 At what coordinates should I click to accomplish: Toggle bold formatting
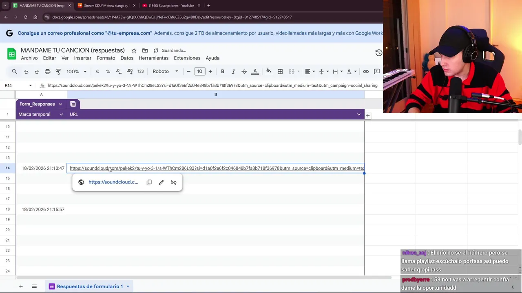pyautogui.click(x=223, y=71)
